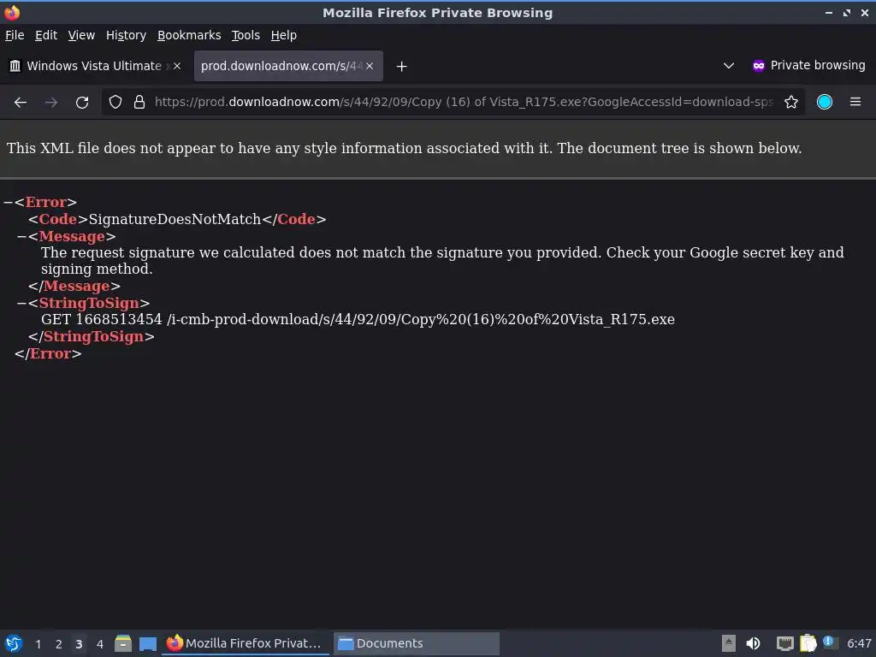Switch to the Documents taskbar window
This screenshot has width=876, height=657.
(x=417, y=643)
